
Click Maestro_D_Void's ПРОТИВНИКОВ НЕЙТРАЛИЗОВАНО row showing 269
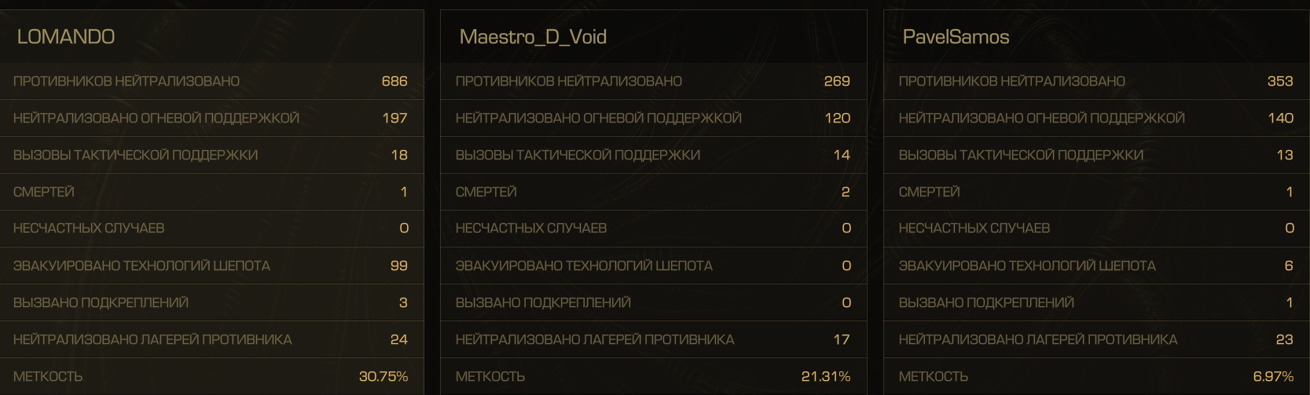point(653,81)
